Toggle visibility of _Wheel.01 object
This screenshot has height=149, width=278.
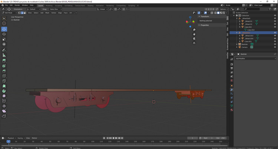(275, 21)
